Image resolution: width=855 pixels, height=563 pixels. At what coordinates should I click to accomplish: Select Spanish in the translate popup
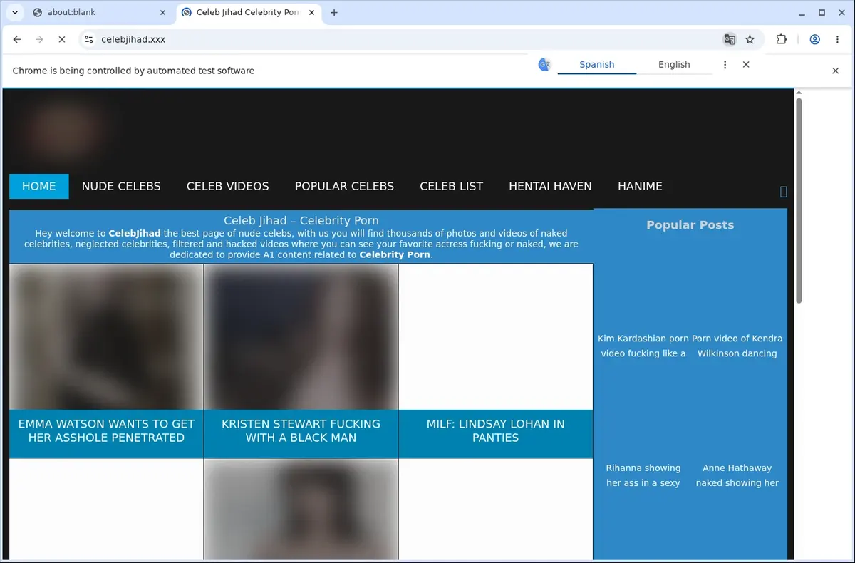pyautogui.click(x=597, y=65)
